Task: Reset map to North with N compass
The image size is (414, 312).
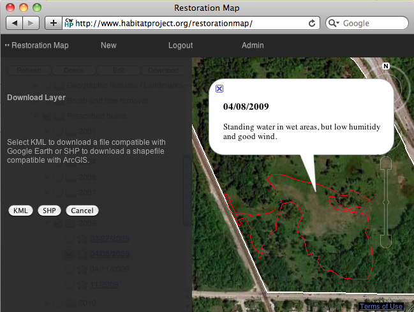Action: point(386,66)
